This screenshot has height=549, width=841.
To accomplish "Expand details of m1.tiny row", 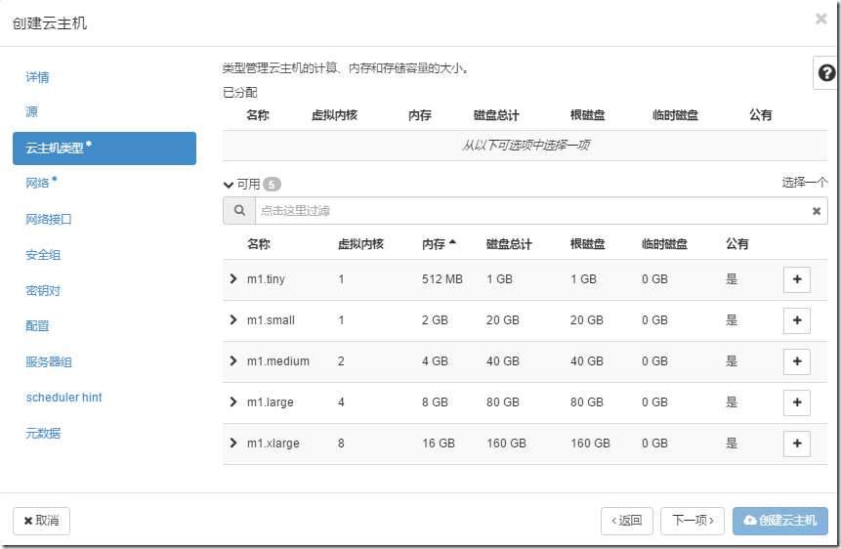I will tap(232, 278).
